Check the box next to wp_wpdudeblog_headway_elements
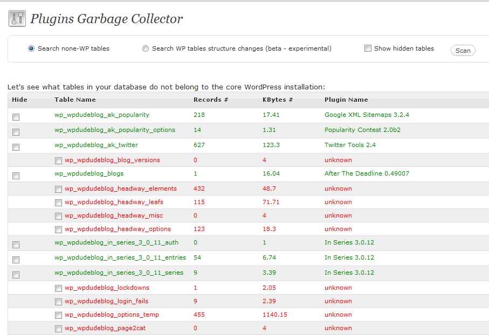The height and width of the screenshot is (335, 489). (x=58, y=189)
